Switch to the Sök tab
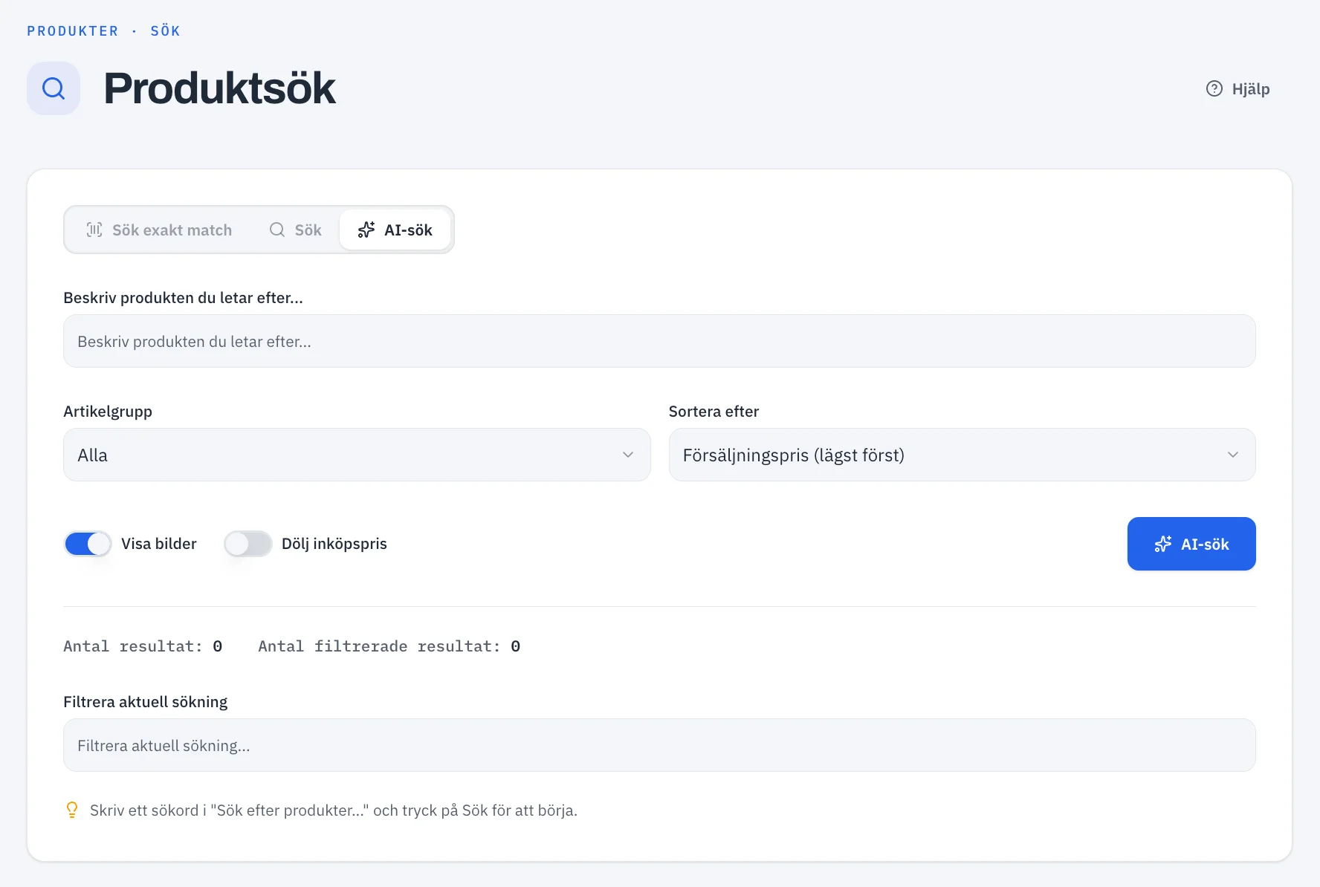Screen dimensions: 1320x887 point(295,230)
